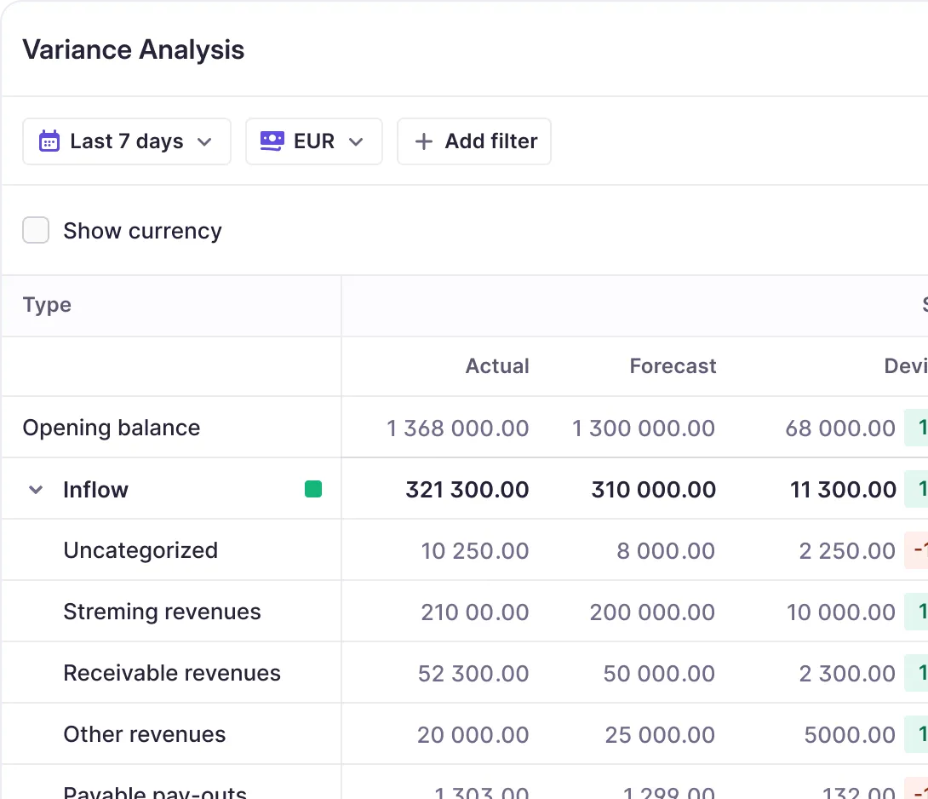Click Opening balance forecast 1 300 000.00
The width and height of the screenshot is (928, 799).
tap(644, 428)
